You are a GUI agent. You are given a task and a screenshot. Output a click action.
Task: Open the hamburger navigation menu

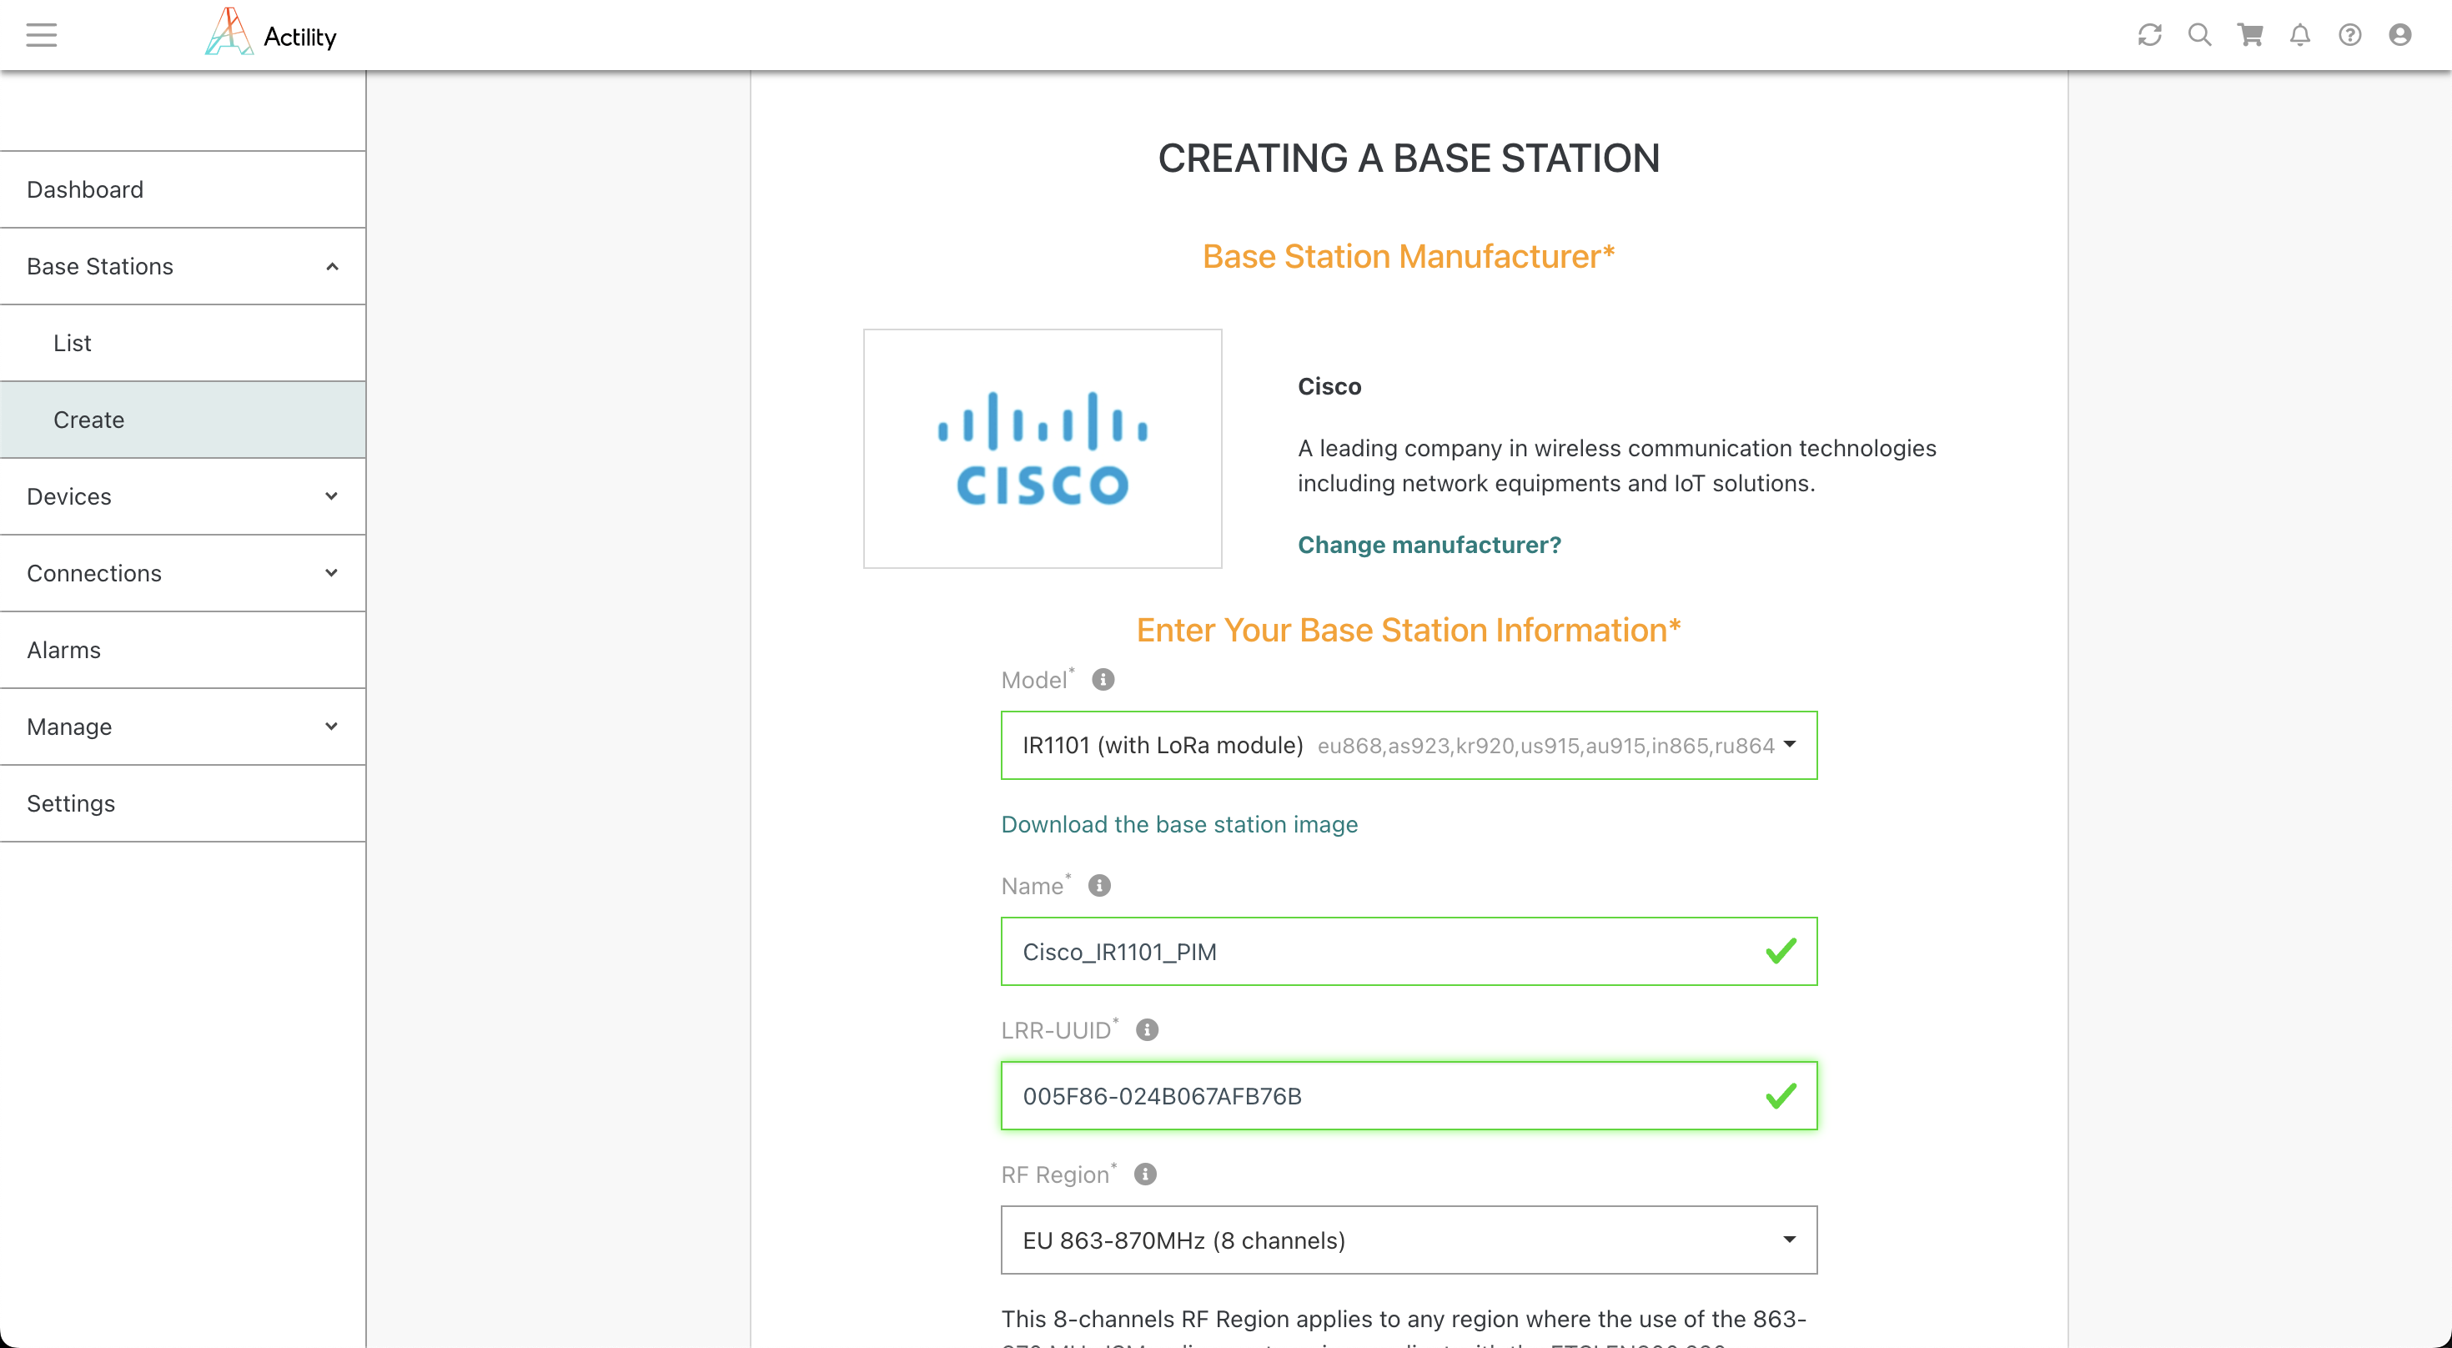coord(41,35)
